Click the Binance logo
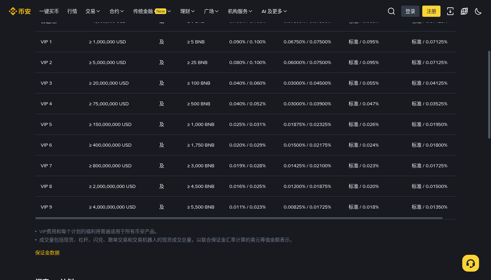 (x=20, y=11)
